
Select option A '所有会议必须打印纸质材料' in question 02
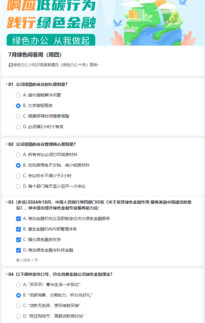coord(18,155)
